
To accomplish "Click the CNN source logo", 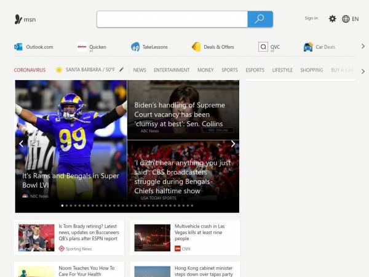I will click(x=178, y=249).
